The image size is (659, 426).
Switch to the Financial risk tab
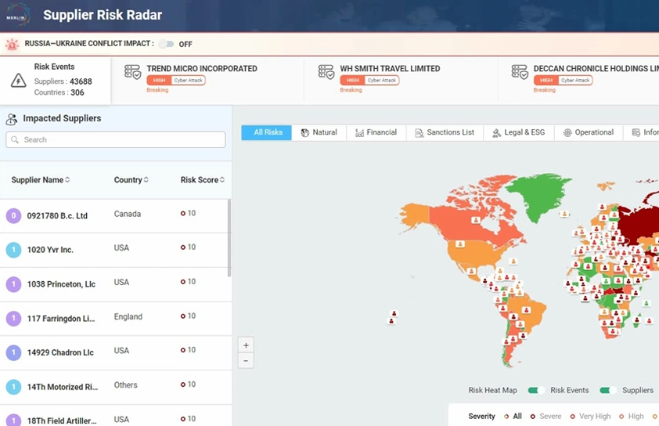[x=375, y=133]
